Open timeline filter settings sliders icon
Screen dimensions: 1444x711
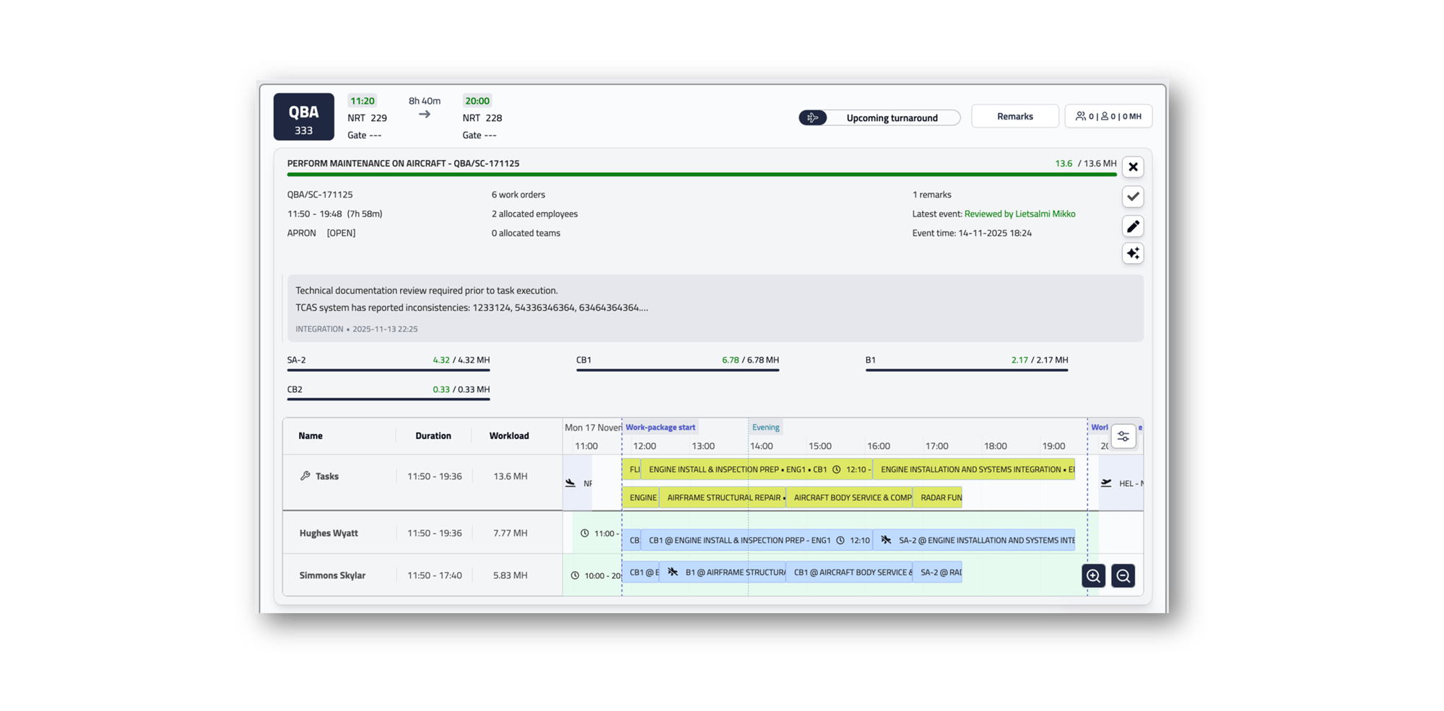coord(1123,436)
